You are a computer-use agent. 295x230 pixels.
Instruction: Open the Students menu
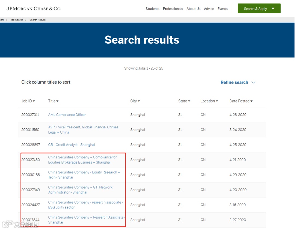point(152,9)
